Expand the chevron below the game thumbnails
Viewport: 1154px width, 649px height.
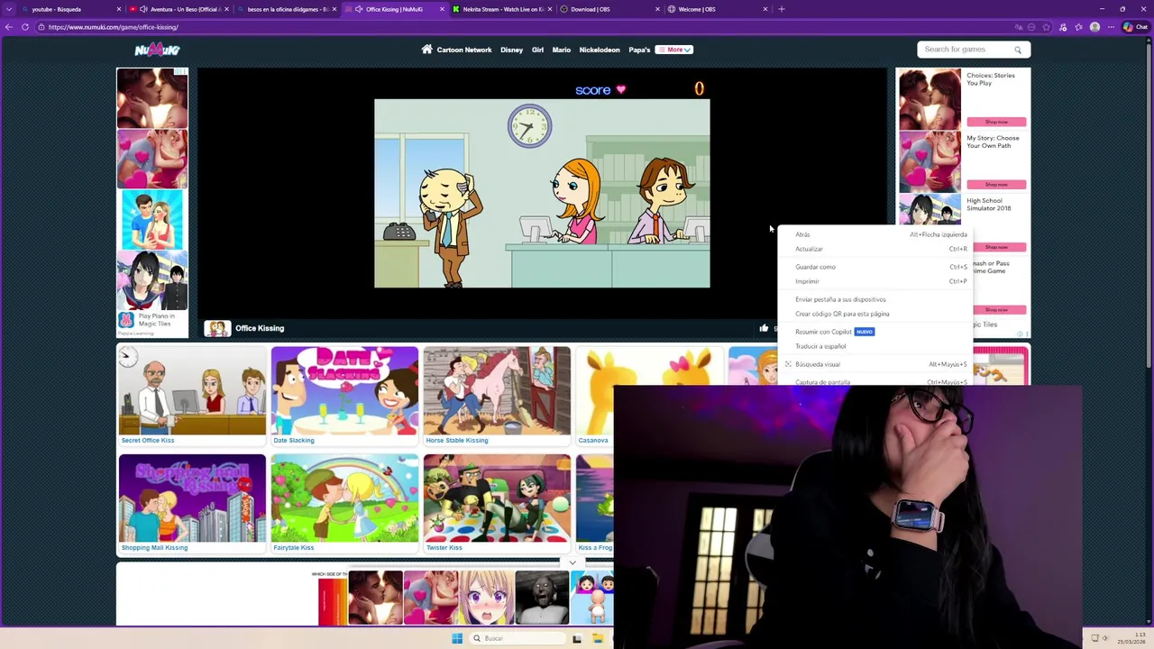coord(572,563)
